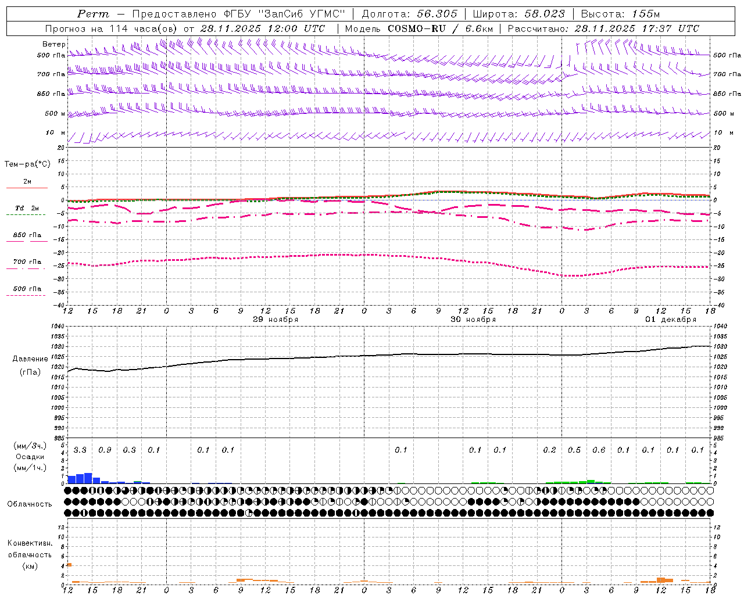This screenshot has width=744, height=595.
Task: Click the '0.5' precipitation amount
Action: [x=574, y=450]
